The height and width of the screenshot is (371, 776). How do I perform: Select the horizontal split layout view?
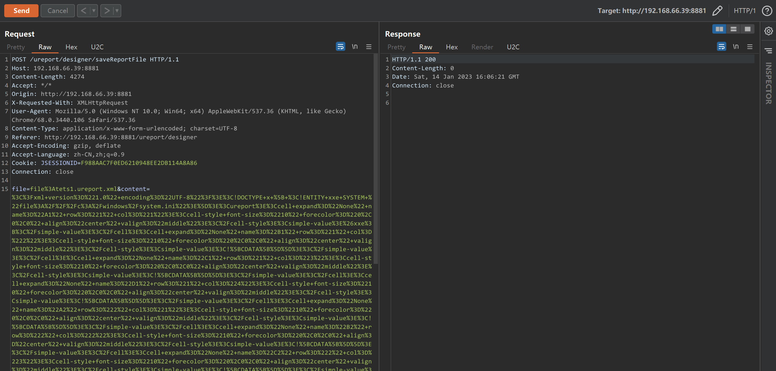[x=733, y=29]
